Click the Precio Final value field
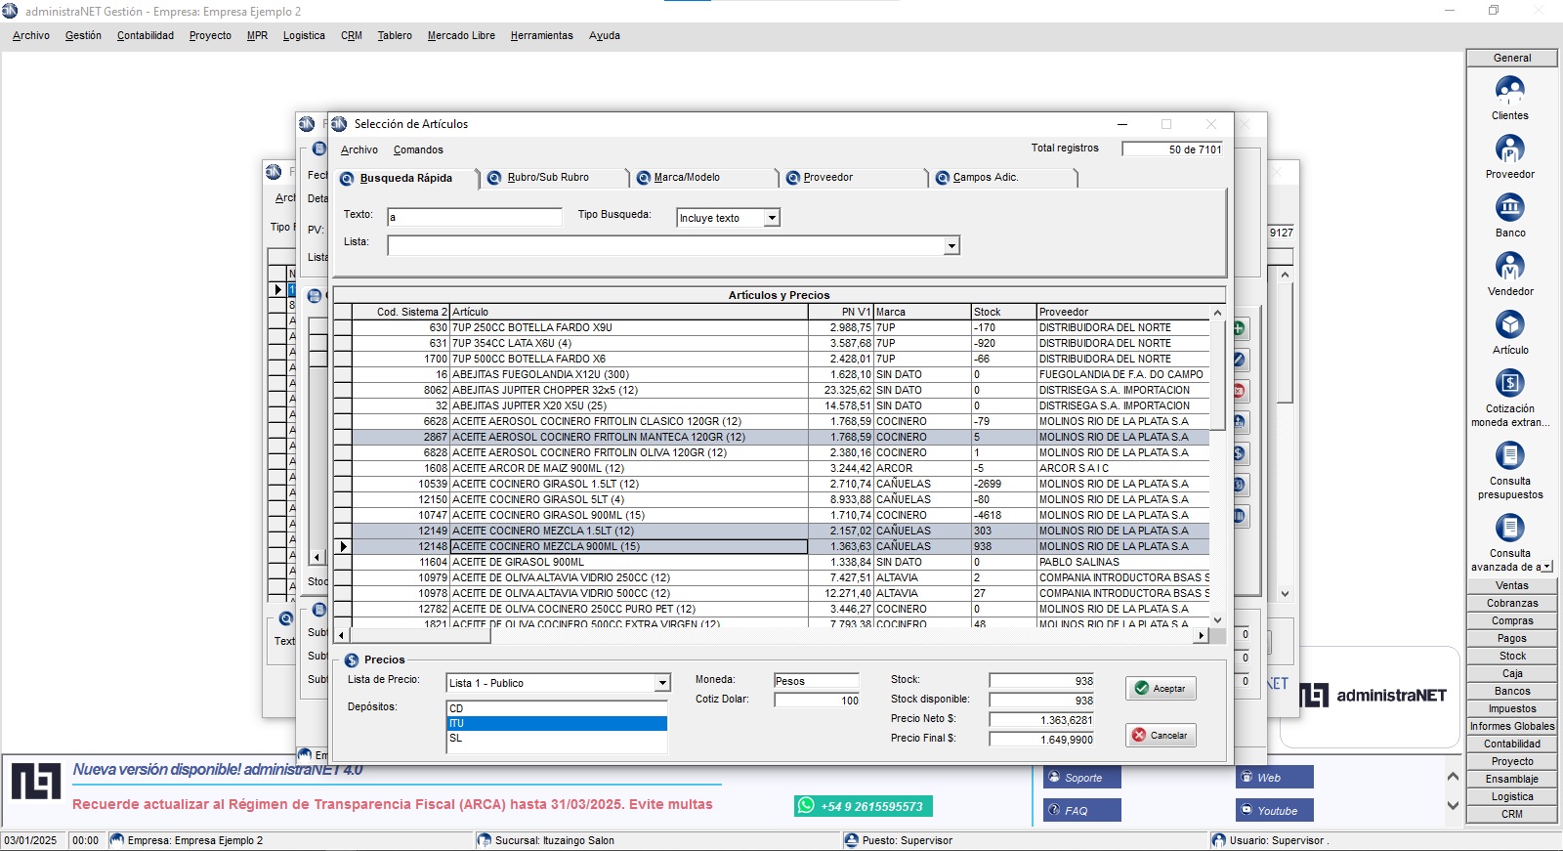This screenshot has height=851, width=1563. 1041,740
